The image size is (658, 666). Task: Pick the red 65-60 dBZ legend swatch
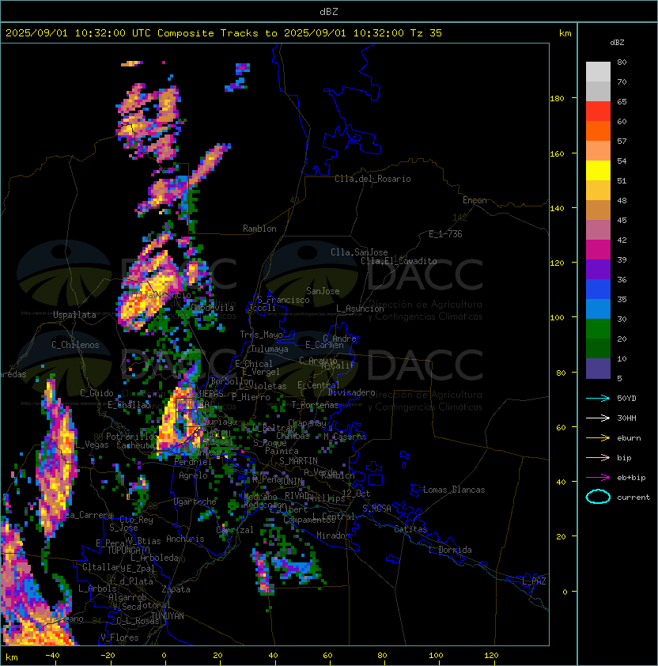click(x=598, y=112)
